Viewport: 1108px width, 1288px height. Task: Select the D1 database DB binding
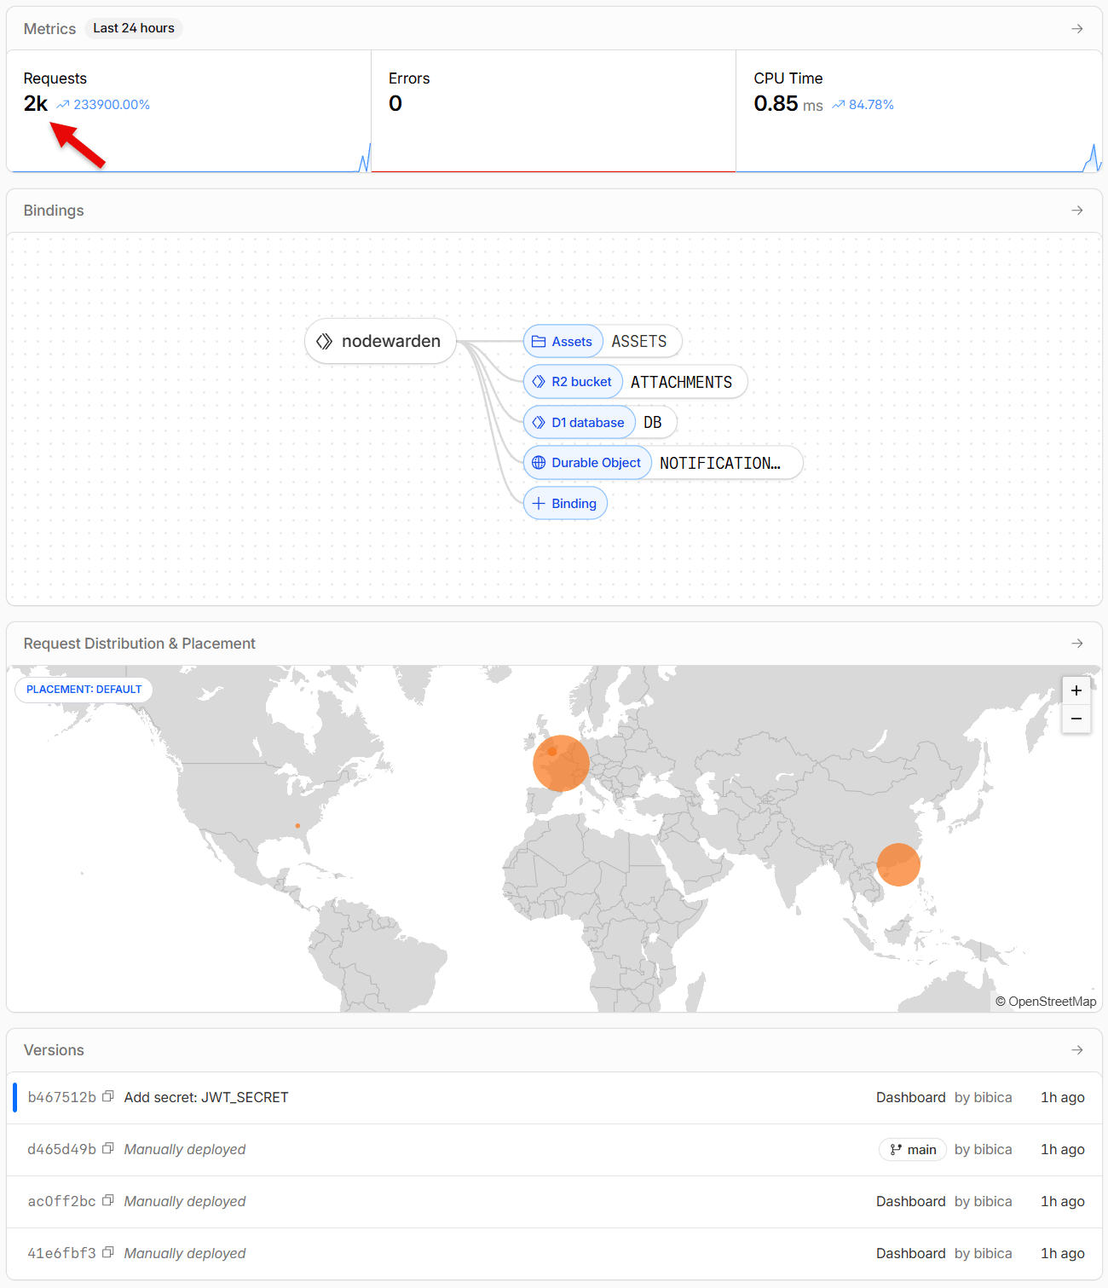coord(599,423)
